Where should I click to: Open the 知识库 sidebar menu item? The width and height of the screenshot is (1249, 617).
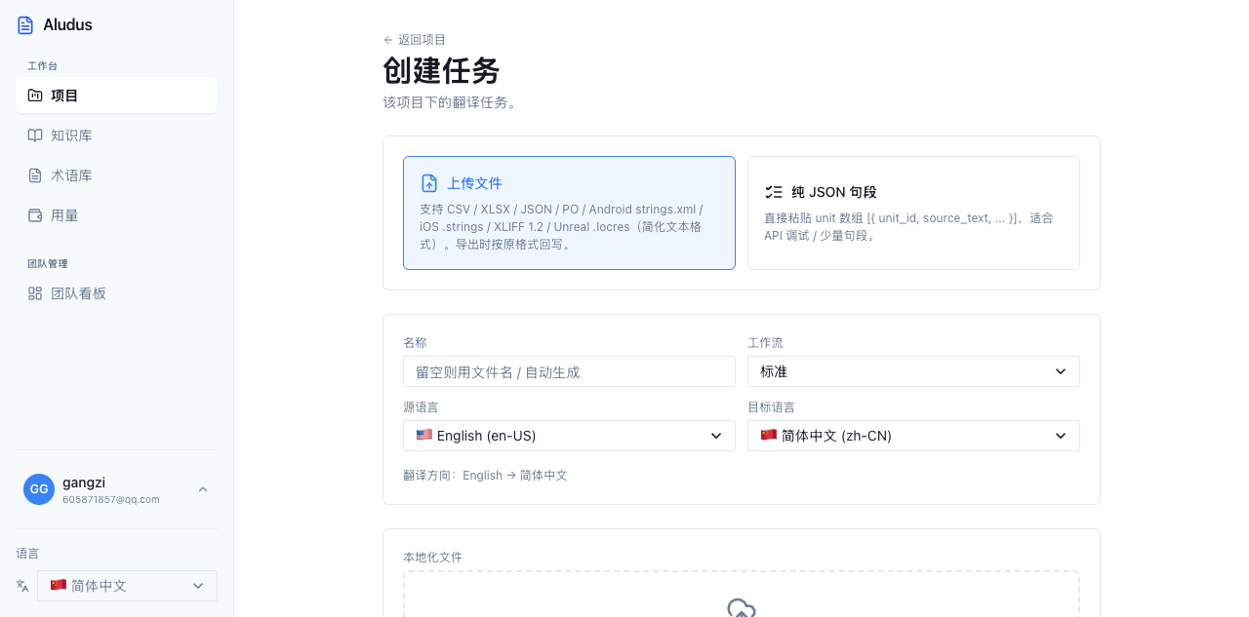(116, 135)
